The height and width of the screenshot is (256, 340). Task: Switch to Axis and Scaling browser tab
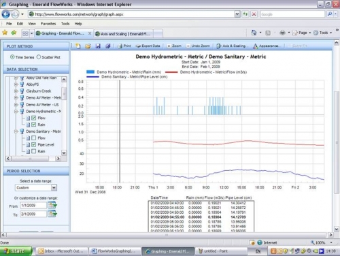[x=124, y=34]
